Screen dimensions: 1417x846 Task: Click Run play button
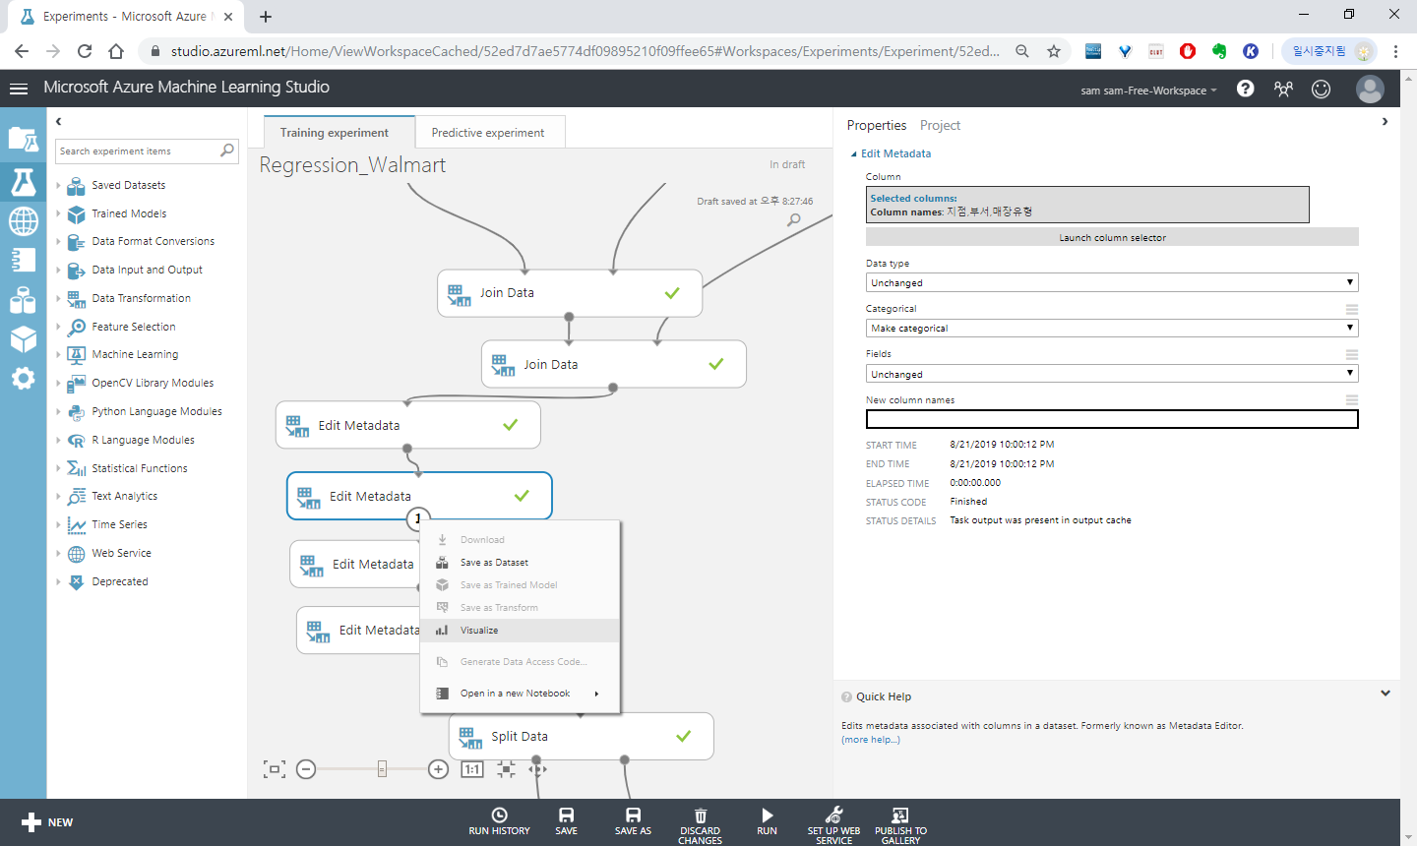(767, 821)
